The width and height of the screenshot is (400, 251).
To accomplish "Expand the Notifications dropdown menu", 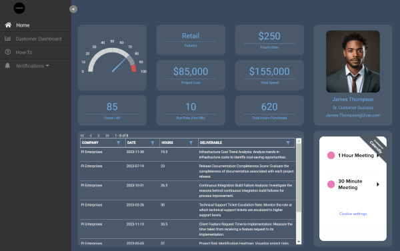I will coord(35,66).
